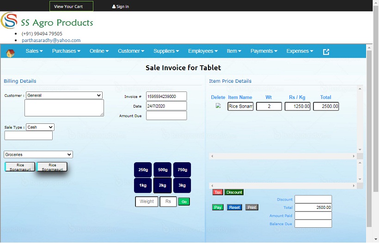Open the parthasaradhy@yahoo.com email link
379x243 pixels.
coord(51,40)
